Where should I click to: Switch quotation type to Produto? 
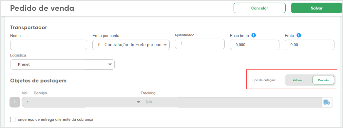(x=323, y=80)
